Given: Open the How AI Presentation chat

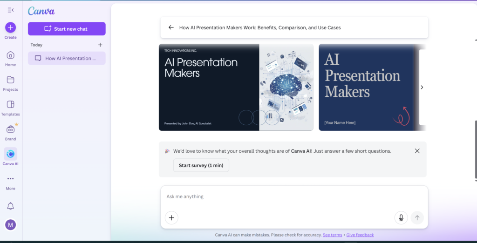Looking at the screenshot, I should tap(67, 58).
